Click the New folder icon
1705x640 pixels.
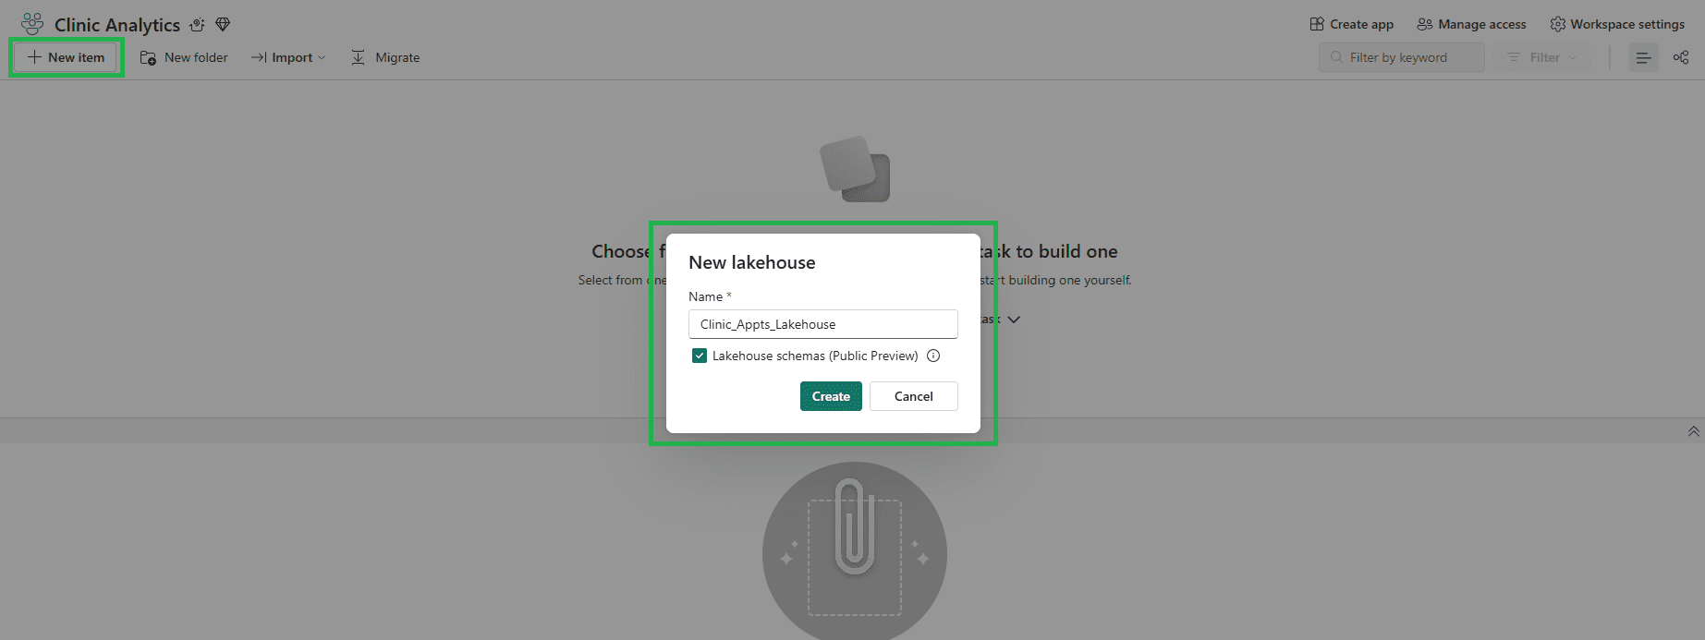coord(148,57)
